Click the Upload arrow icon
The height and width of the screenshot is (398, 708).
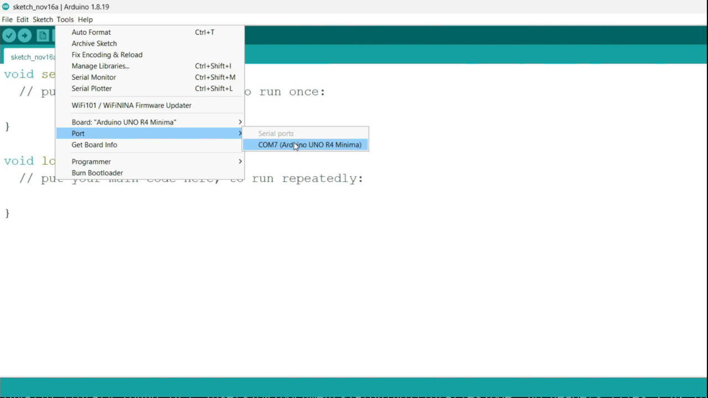coord(24,36)
